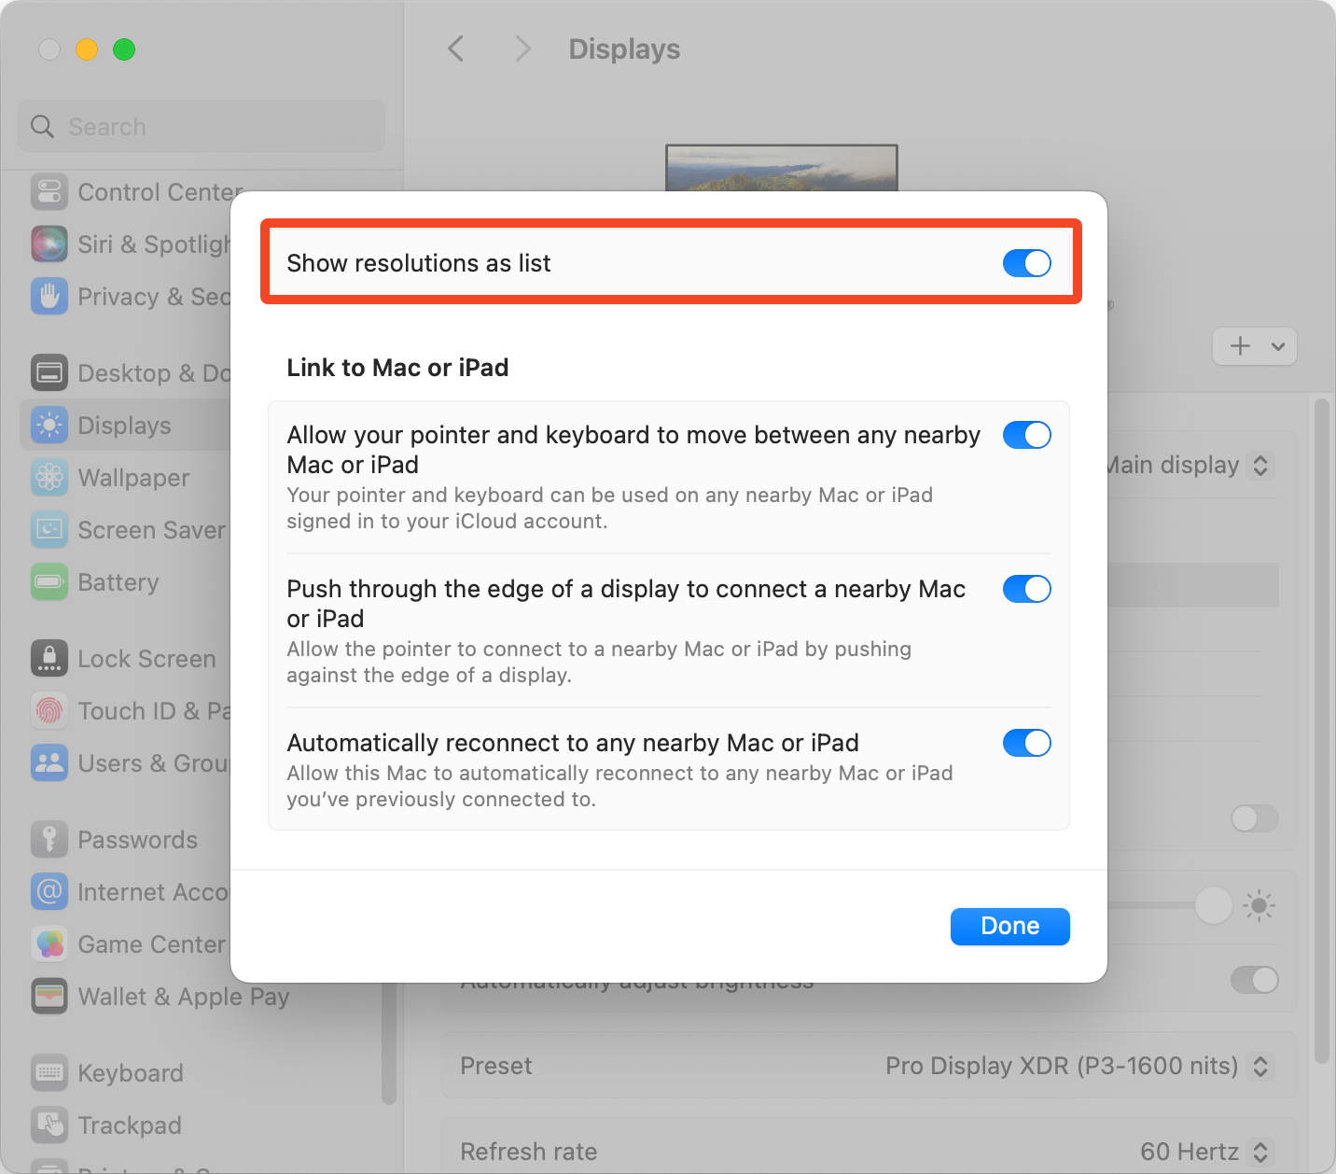Turn off Push through the edge toggle

1026,589
